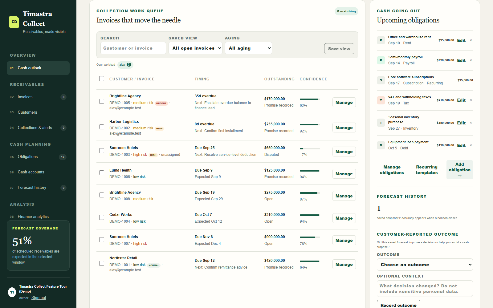Go to Invoices in sidebar

pos(38,97)
